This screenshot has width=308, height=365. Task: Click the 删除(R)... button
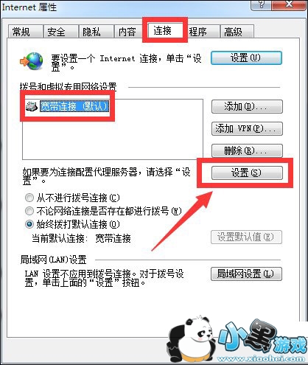(247, 150)
